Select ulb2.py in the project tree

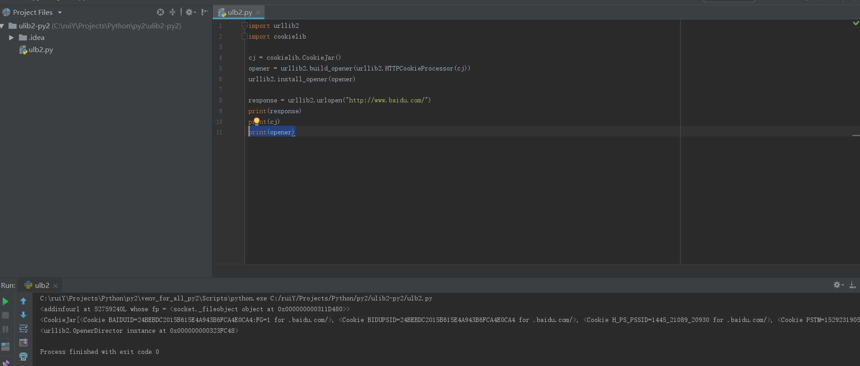[36, 50]
